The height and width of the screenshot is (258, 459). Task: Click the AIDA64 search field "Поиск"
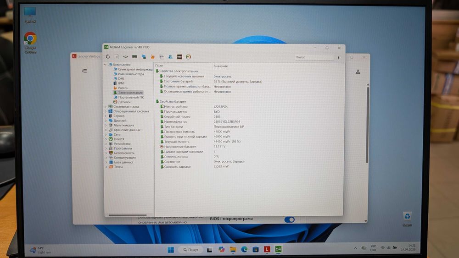click(314, 57)
